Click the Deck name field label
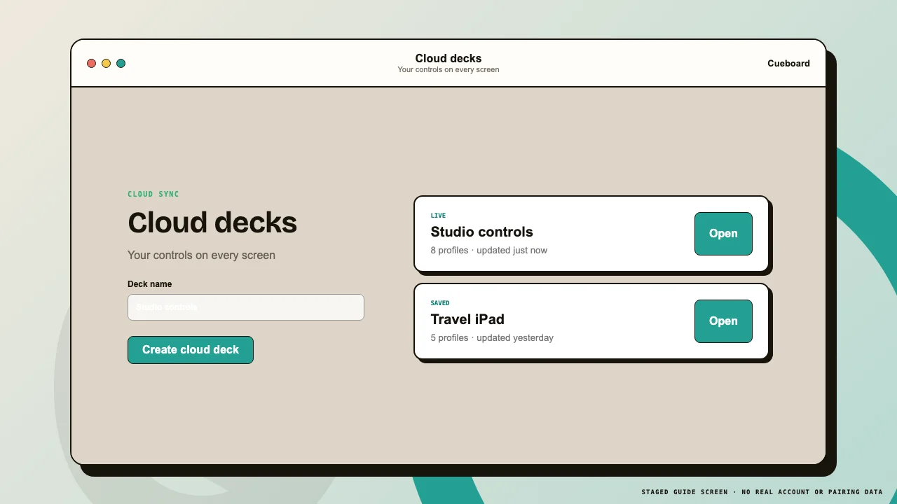Image resolution: width=897 pixels, height=504 pixels. (x=149, y=284)
